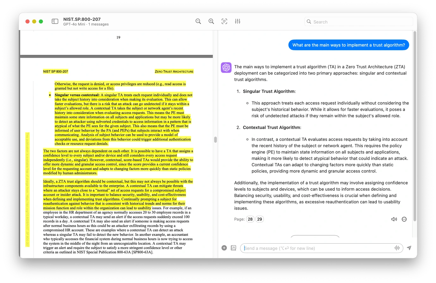The width and height of the screenshot is (436, 283).
Task: Click the page number 19 in PDF
Action: point(118,37)
